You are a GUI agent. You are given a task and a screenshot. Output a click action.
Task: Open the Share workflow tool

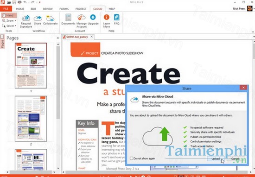pos(38,18)
